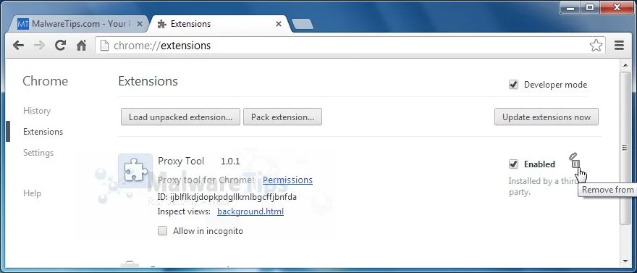Screen dimensions: 637x273
Task: Click the vertical scrollbar thumb
Action: coord(625,148)
